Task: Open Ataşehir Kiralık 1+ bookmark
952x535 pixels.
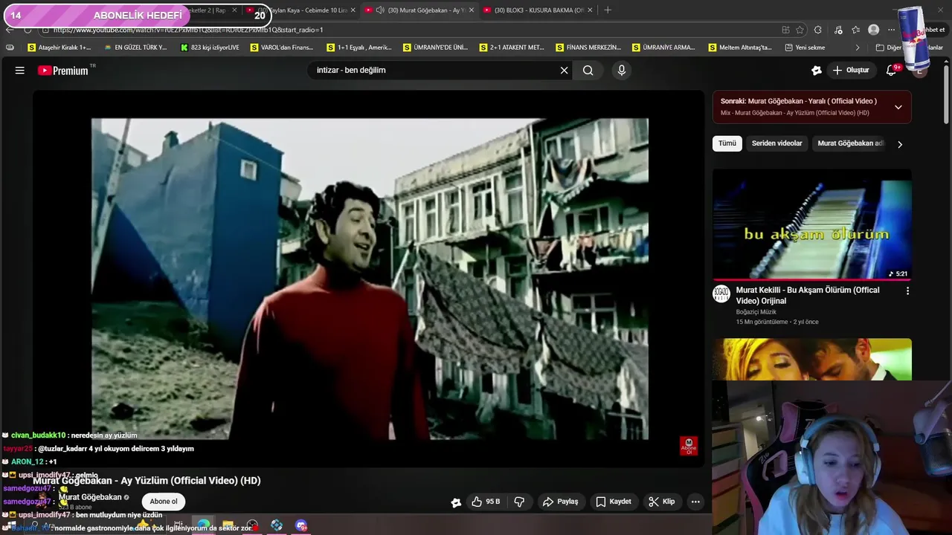Action: coord(59,48)
